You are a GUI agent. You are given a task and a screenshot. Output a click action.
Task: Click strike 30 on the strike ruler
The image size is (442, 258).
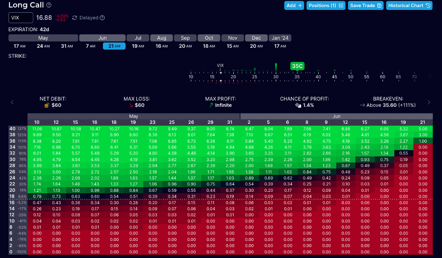(x=276, y=77)
